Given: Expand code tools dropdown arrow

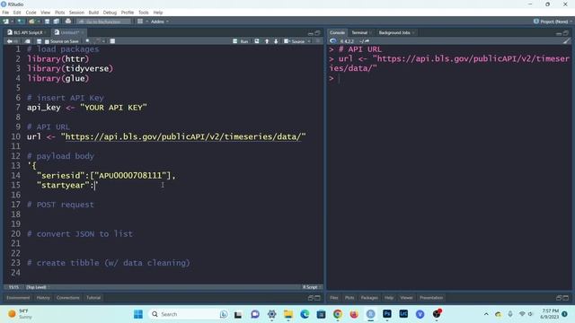Looking at the screenshot, I should click(x=103, y=41).
